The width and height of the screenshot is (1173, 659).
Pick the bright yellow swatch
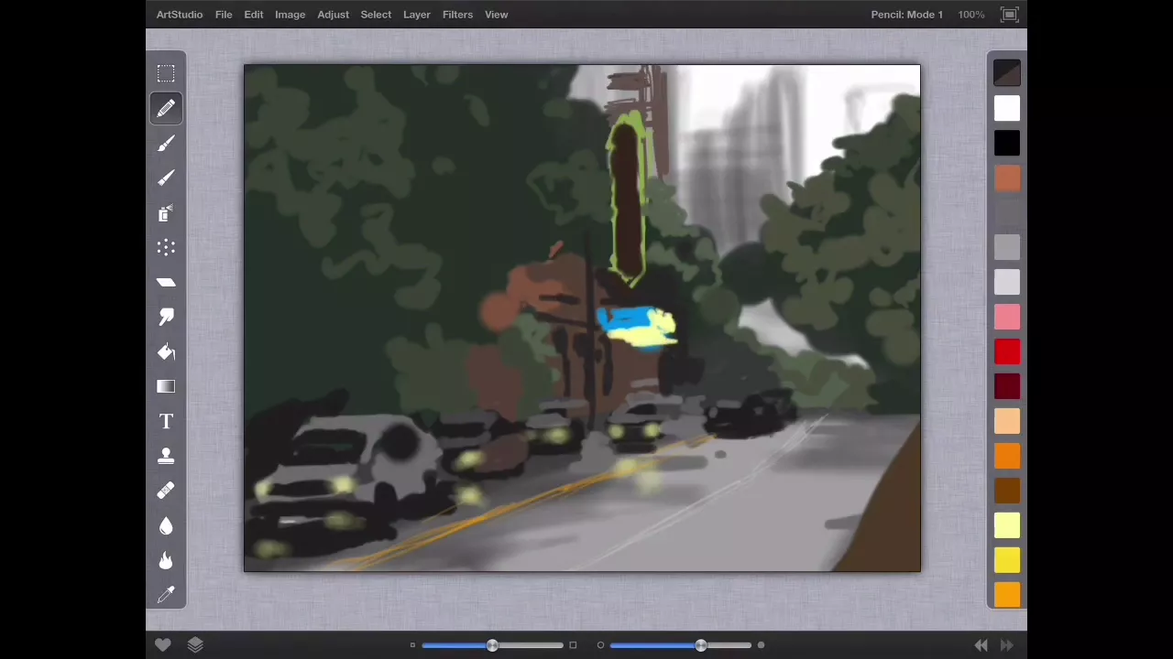1007,560
